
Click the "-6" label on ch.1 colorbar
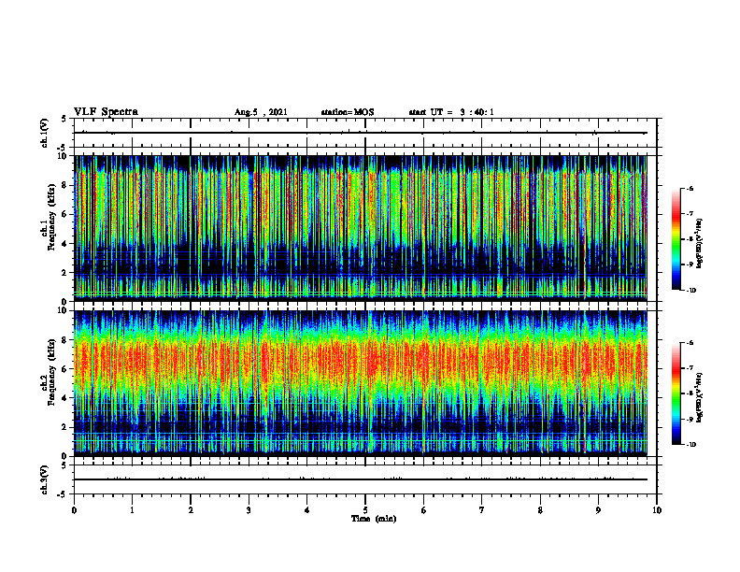tap(690, 188)
